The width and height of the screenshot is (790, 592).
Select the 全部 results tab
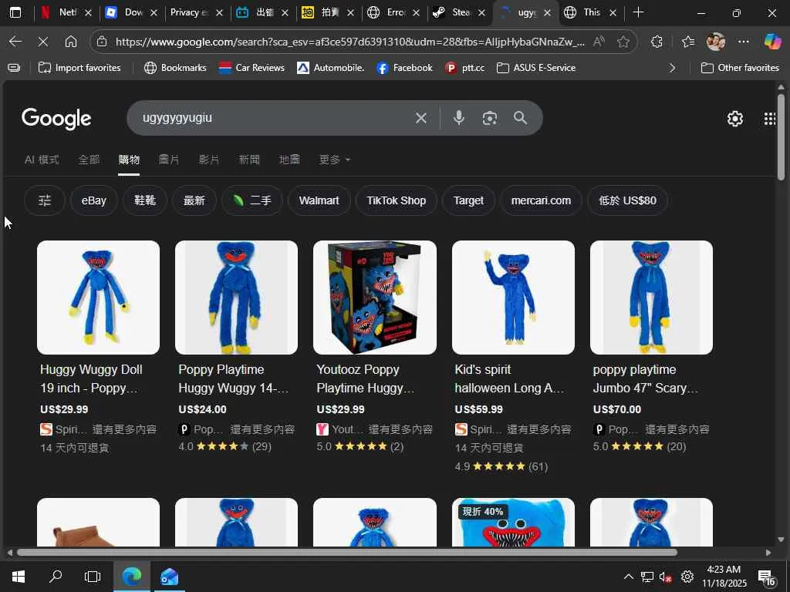(89, 160)
